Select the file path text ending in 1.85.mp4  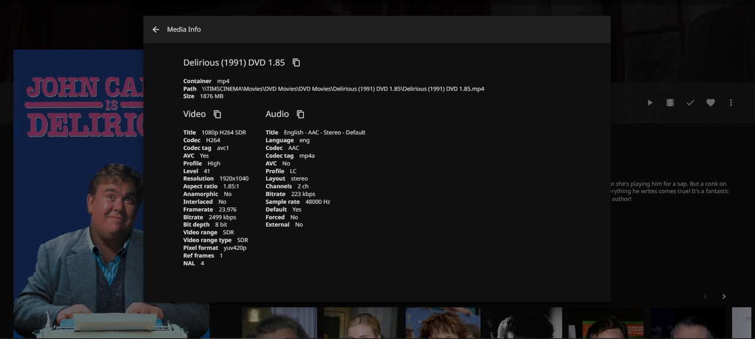tap(343, 89)
